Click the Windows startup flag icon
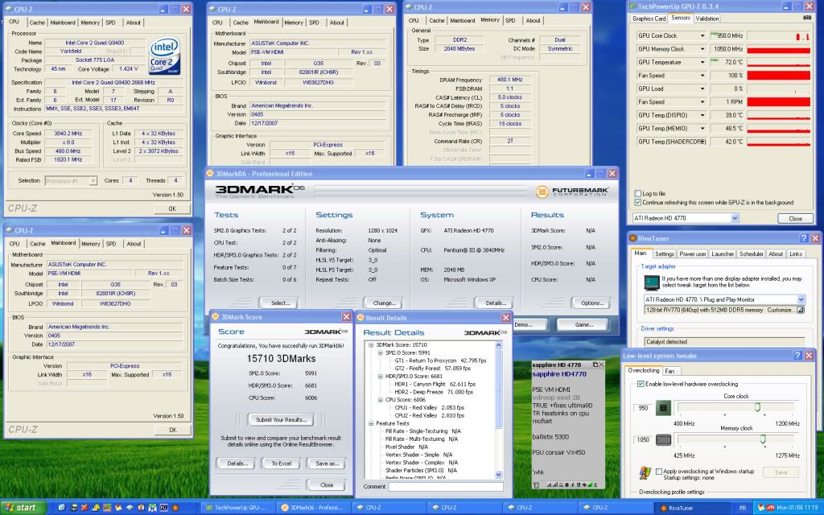Image resolution: width=824 pixels, height=515 pixels. click(x=645, y=472)
